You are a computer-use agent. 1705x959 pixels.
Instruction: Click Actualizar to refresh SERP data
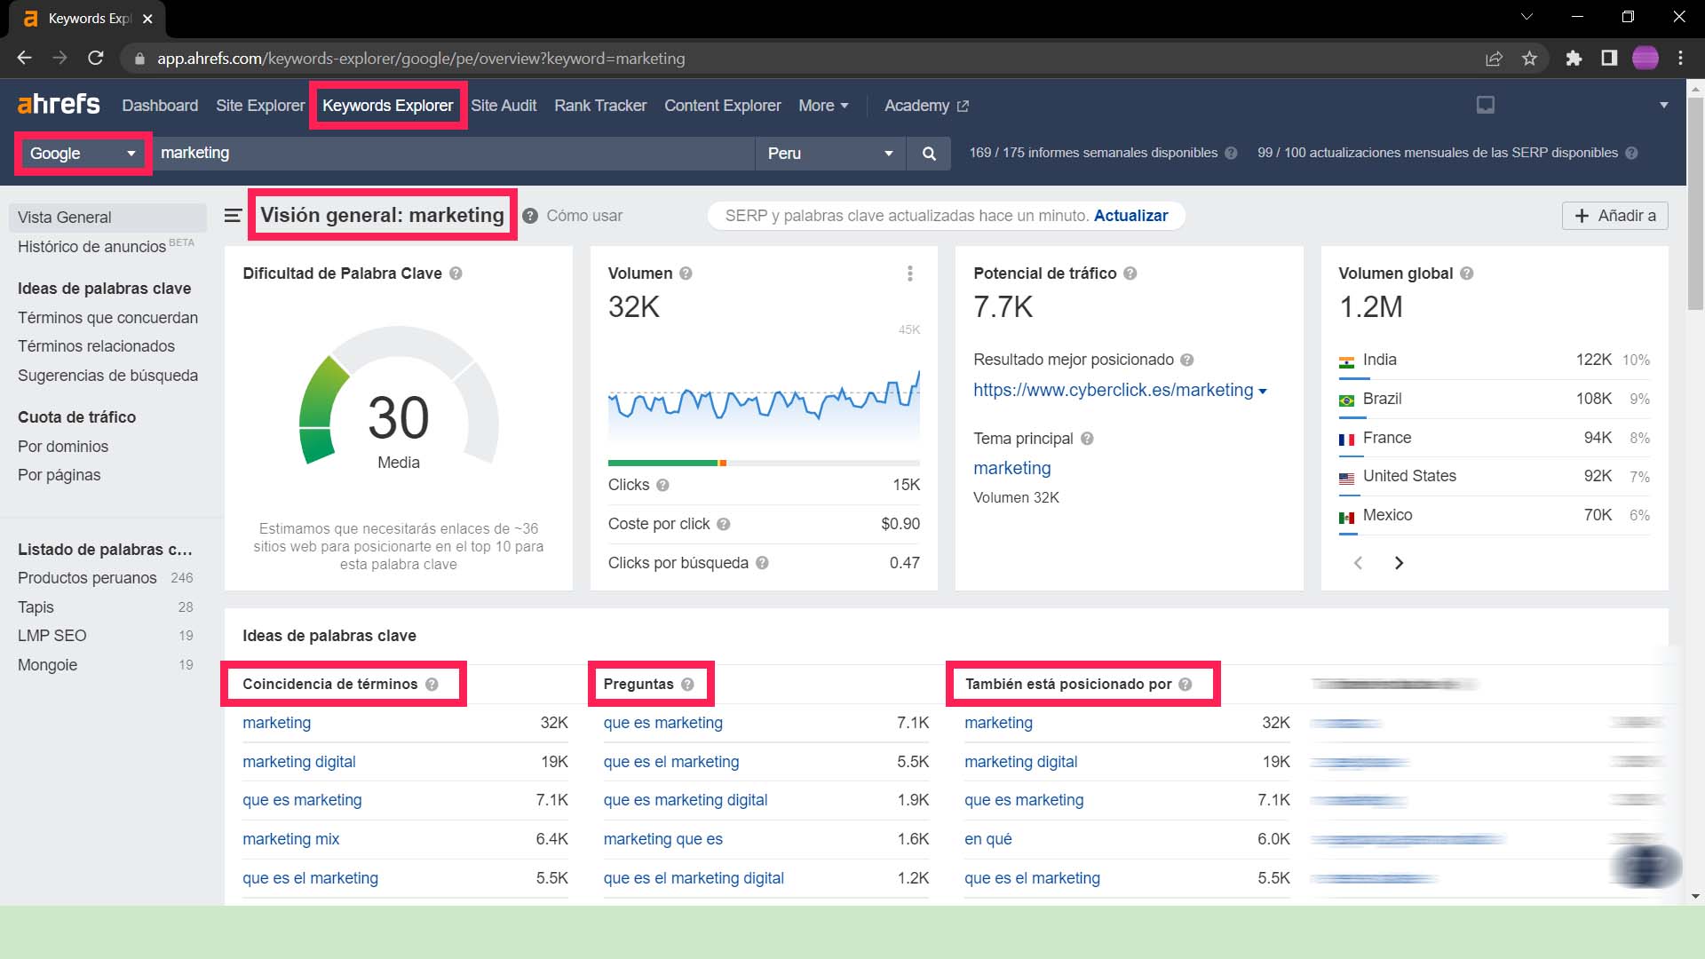[1130, 216]
